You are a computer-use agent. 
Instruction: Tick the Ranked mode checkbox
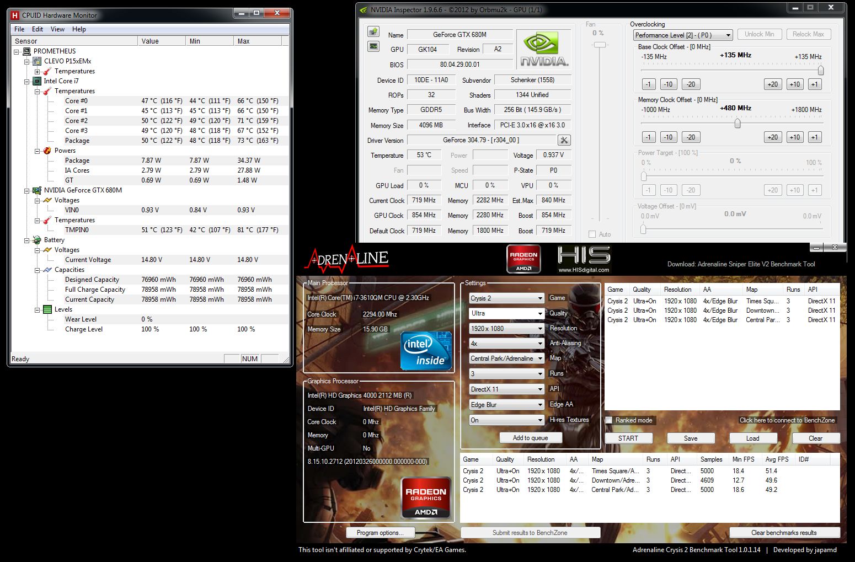click(609, 420)
